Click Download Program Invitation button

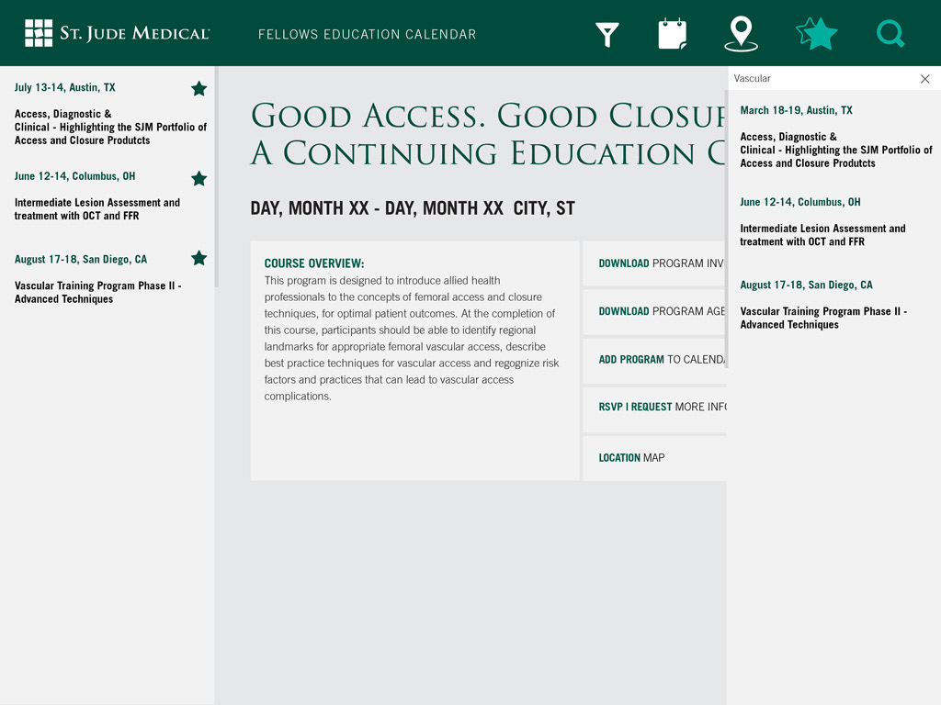click(x=654, y=263)
